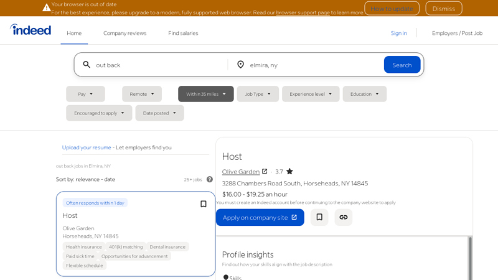Screen dimensions: 498x280
Task: Click the help question mark icon
Action: click(210, 179)
